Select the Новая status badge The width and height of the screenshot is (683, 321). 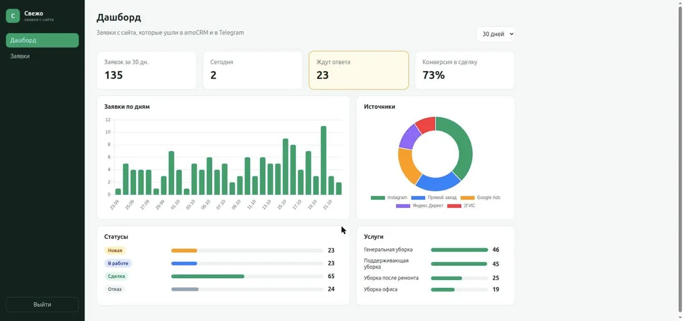point(114,250)
